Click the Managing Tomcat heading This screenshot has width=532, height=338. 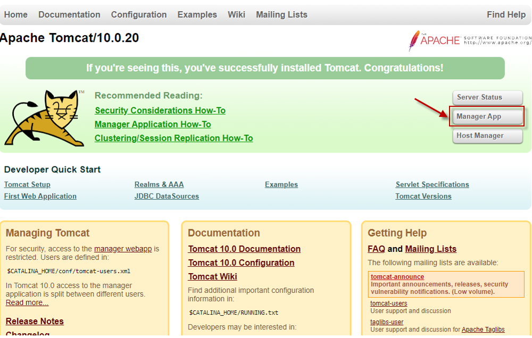click(x=47, y=233)
